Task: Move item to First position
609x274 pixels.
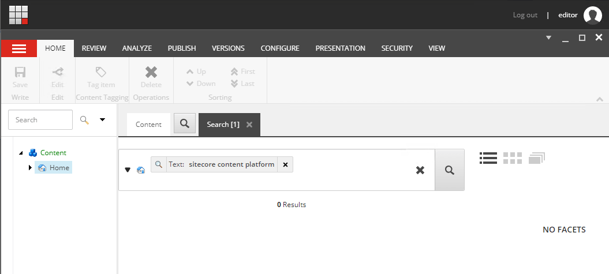Action: coord(243,72)
